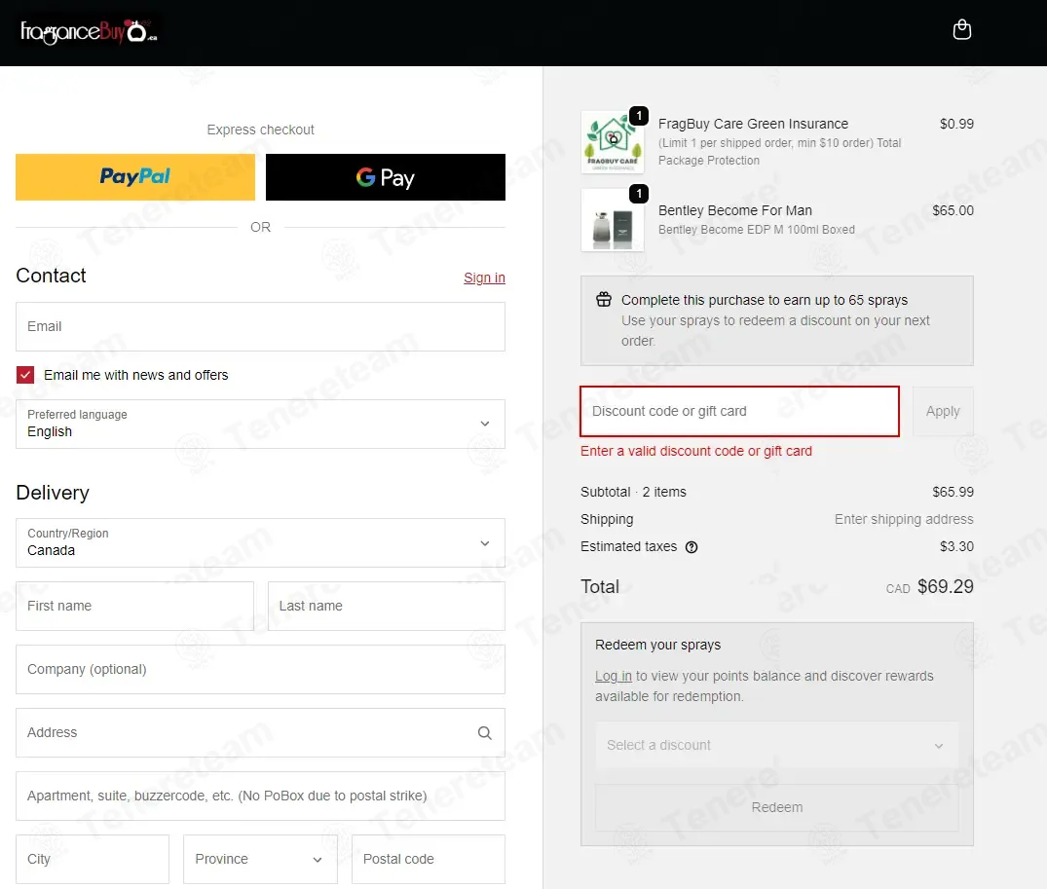Click 'Complete this purchase to earn up to 65 sprays'
This screenshot has height=889, width=1047.
[765, 300]
